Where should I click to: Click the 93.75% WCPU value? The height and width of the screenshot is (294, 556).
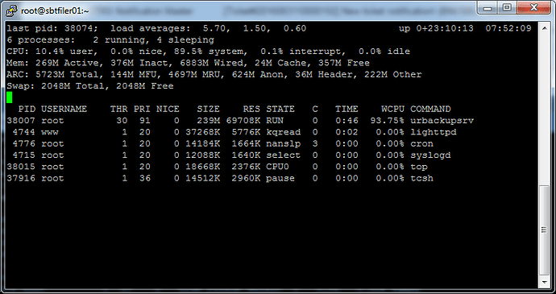click(x=388, y=121)
